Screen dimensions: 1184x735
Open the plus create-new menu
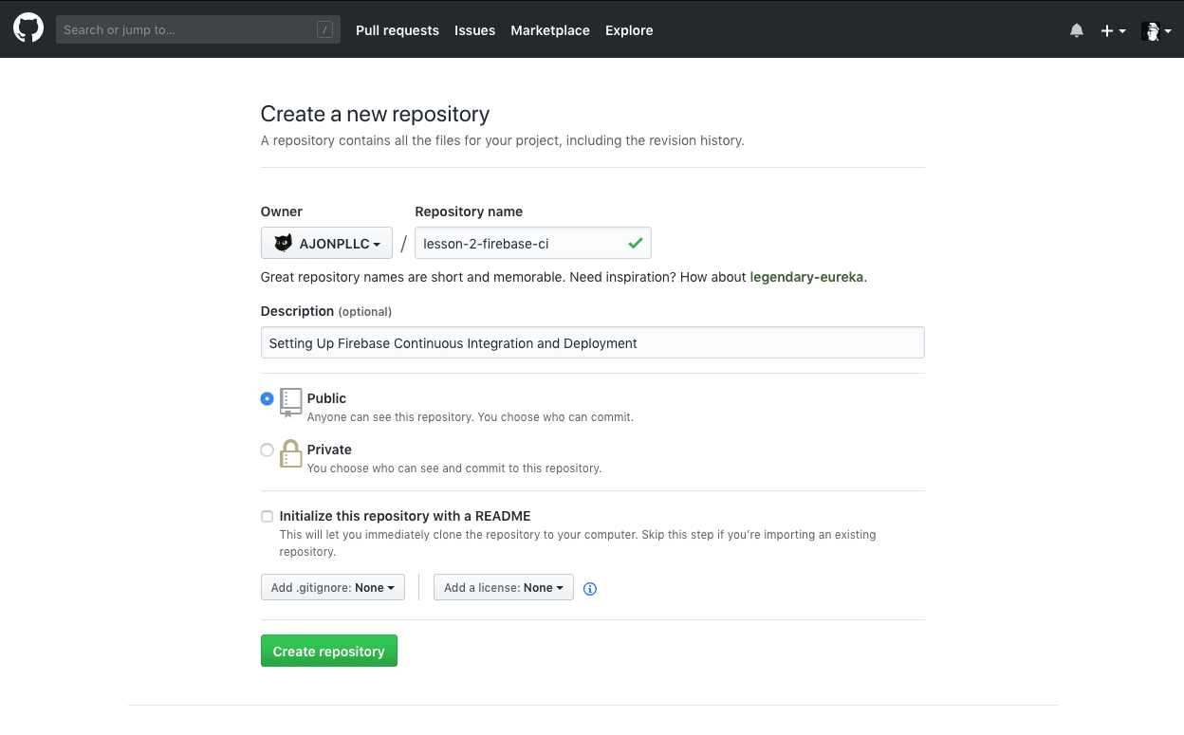pyautogui.click(x=1113, y=30)
